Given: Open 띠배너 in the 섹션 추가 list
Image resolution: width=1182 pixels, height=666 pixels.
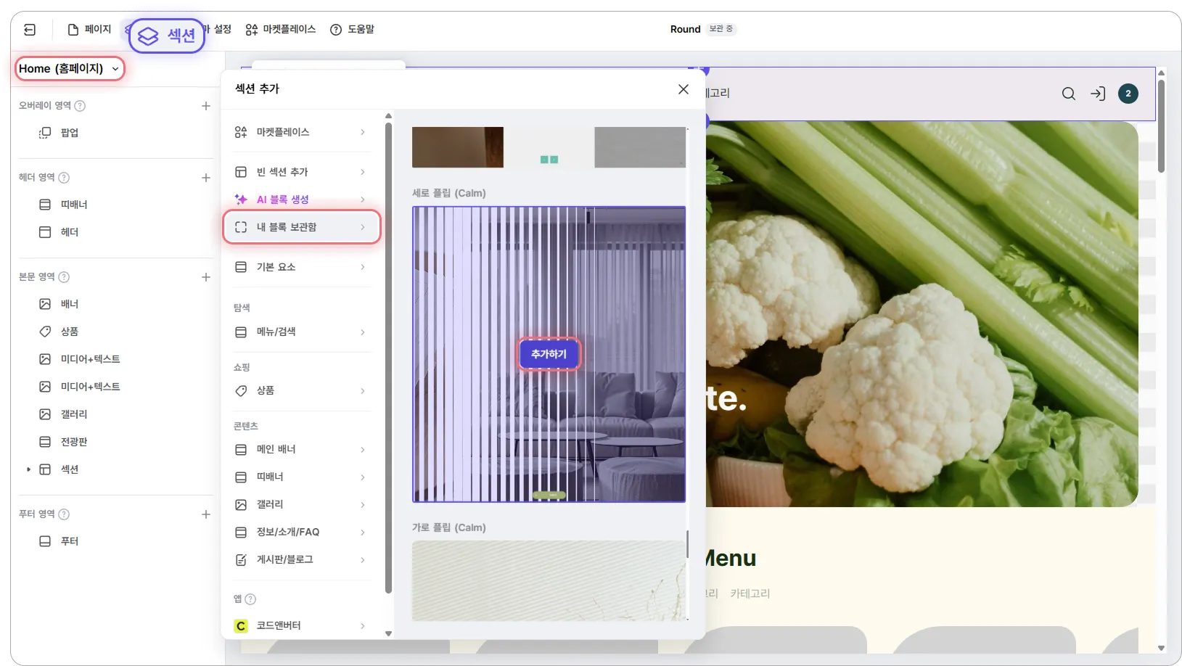Looking at the screenshot, I should pyautogui.click(x=301, y=477).
